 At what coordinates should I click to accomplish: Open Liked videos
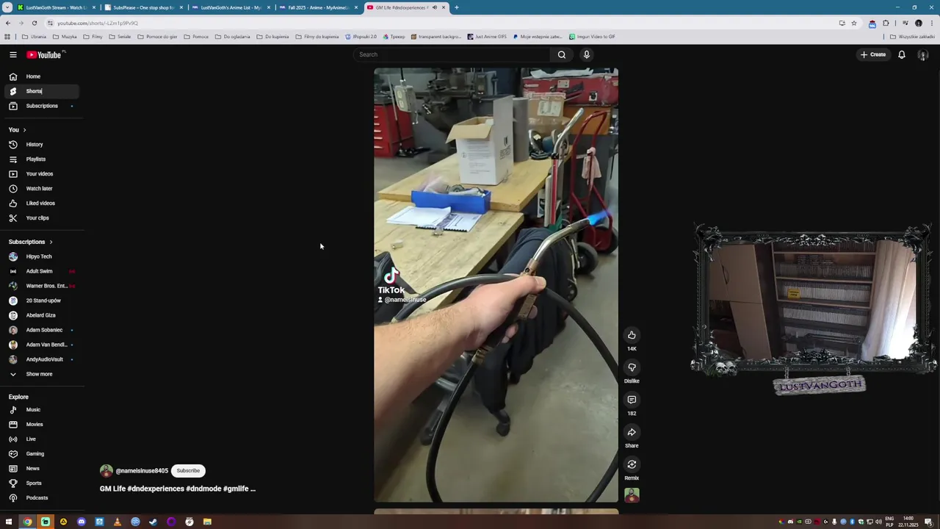click(x=42, y=204)
